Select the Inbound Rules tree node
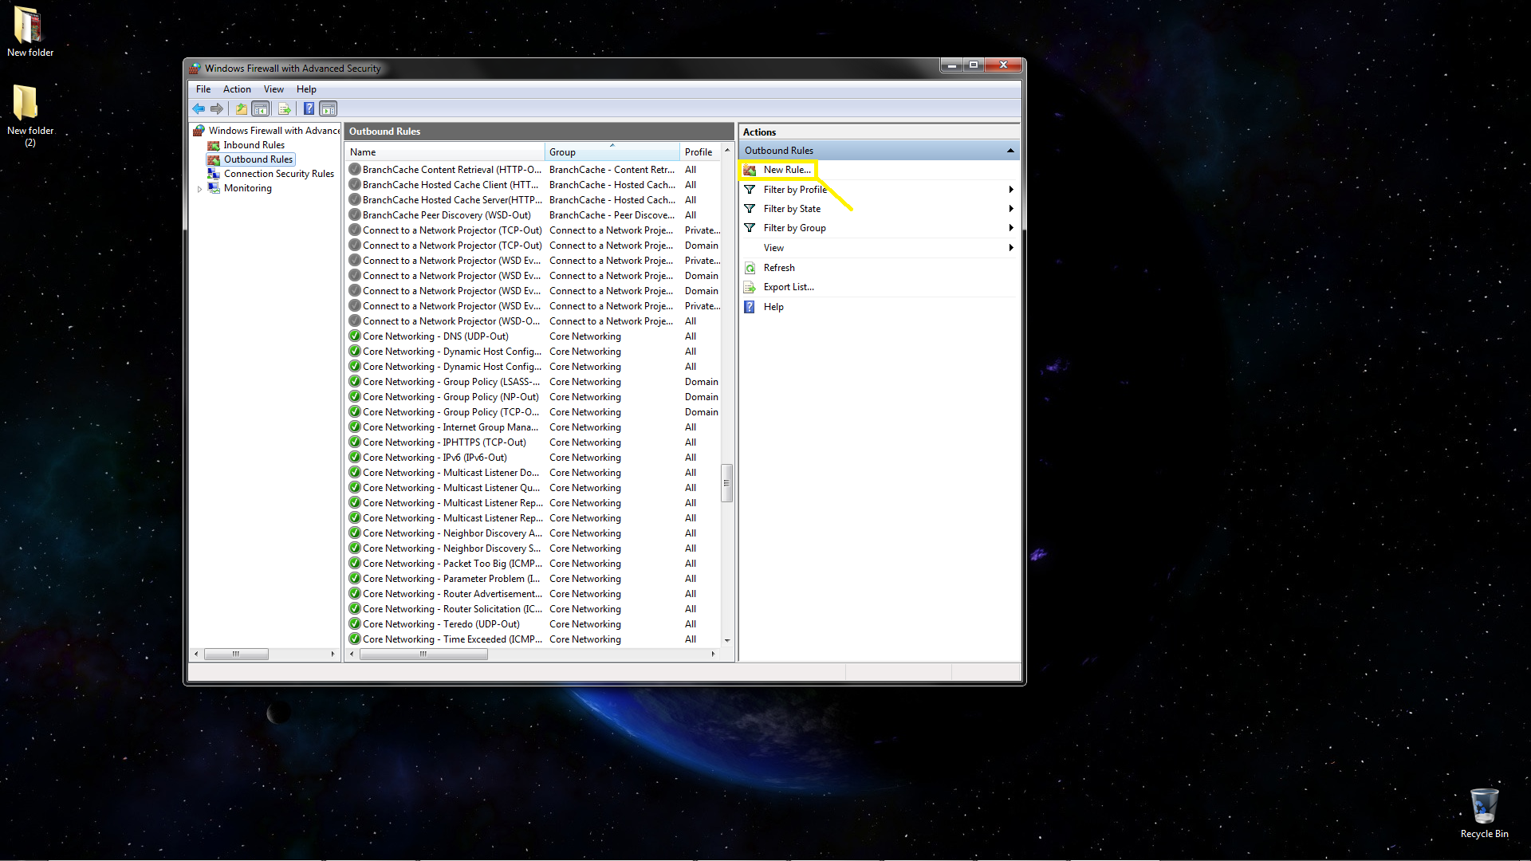Screen dimensions: 1531x861 click(254, 145)
